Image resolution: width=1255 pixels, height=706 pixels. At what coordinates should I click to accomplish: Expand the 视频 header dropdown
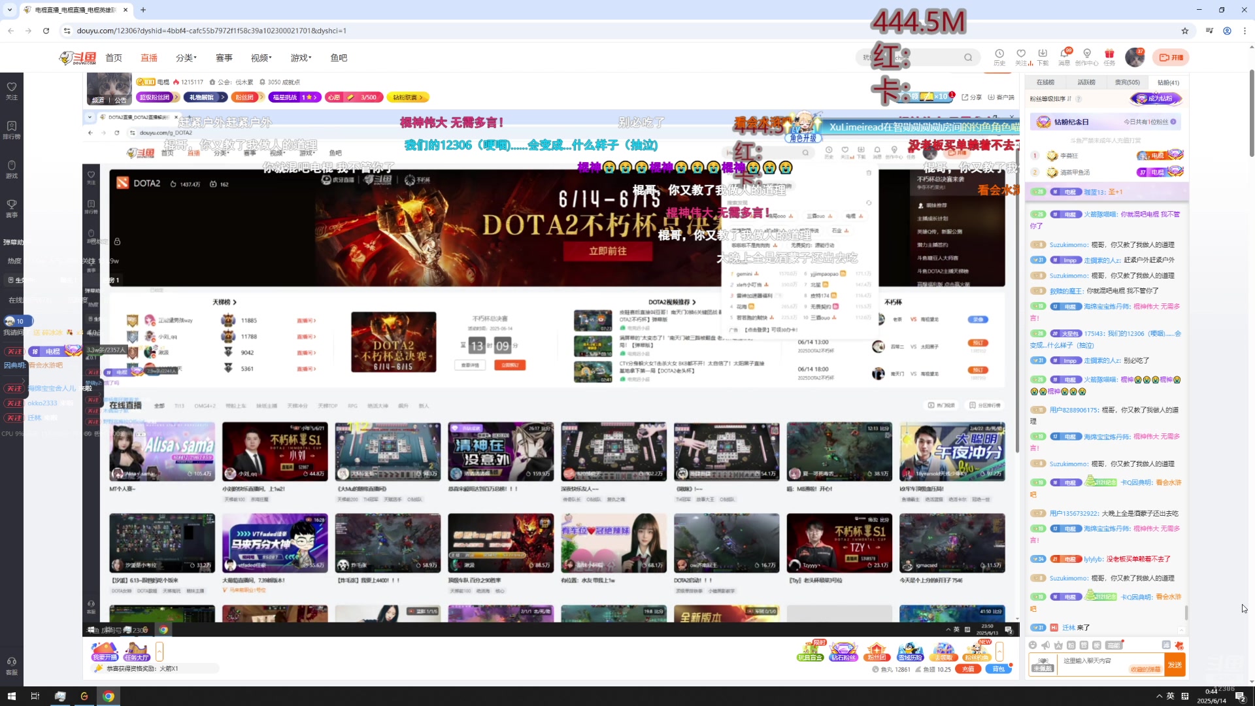261,58
